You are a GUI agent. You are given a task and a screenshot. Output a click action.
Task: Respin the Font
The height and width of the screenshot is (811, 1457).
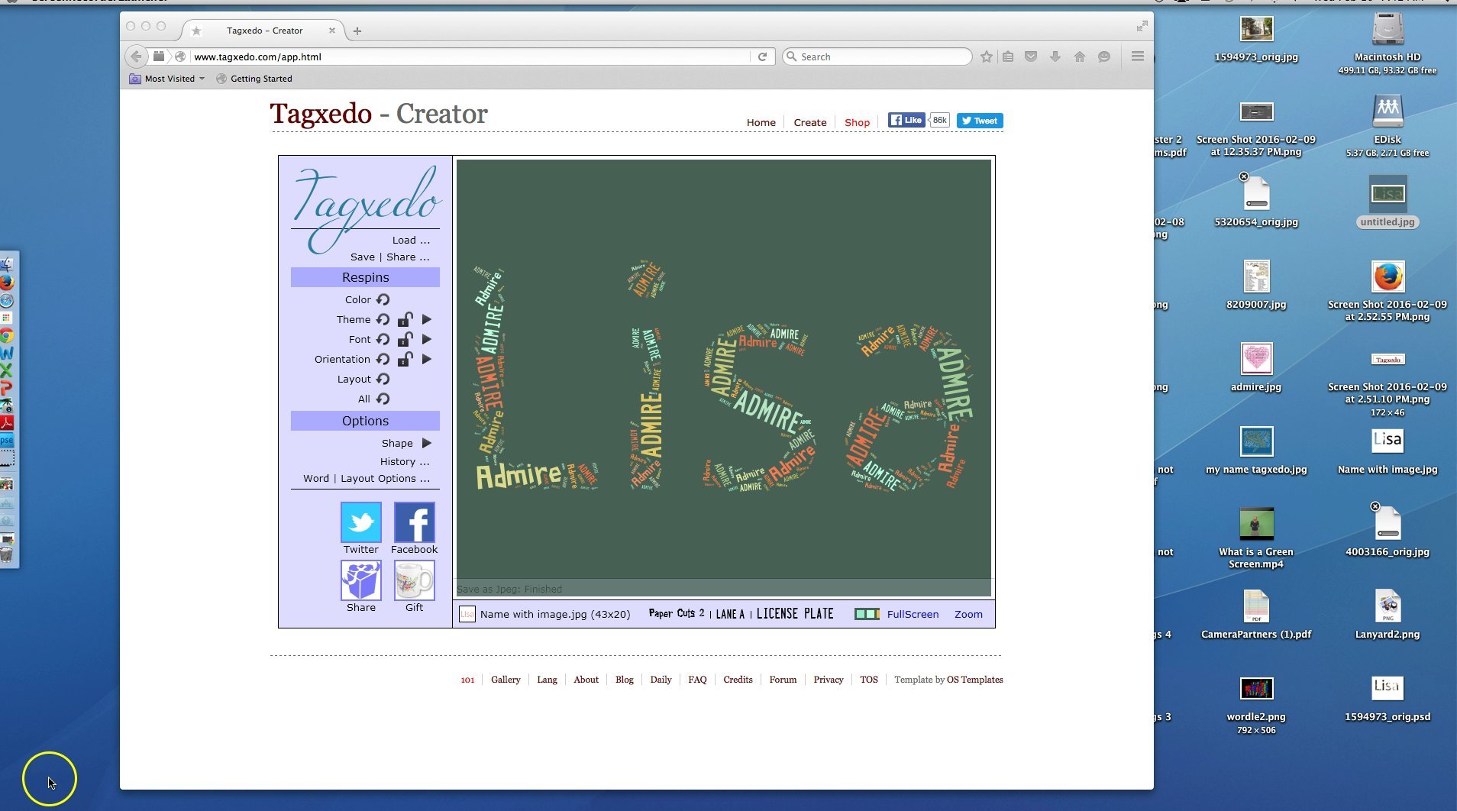coord(383,339)
